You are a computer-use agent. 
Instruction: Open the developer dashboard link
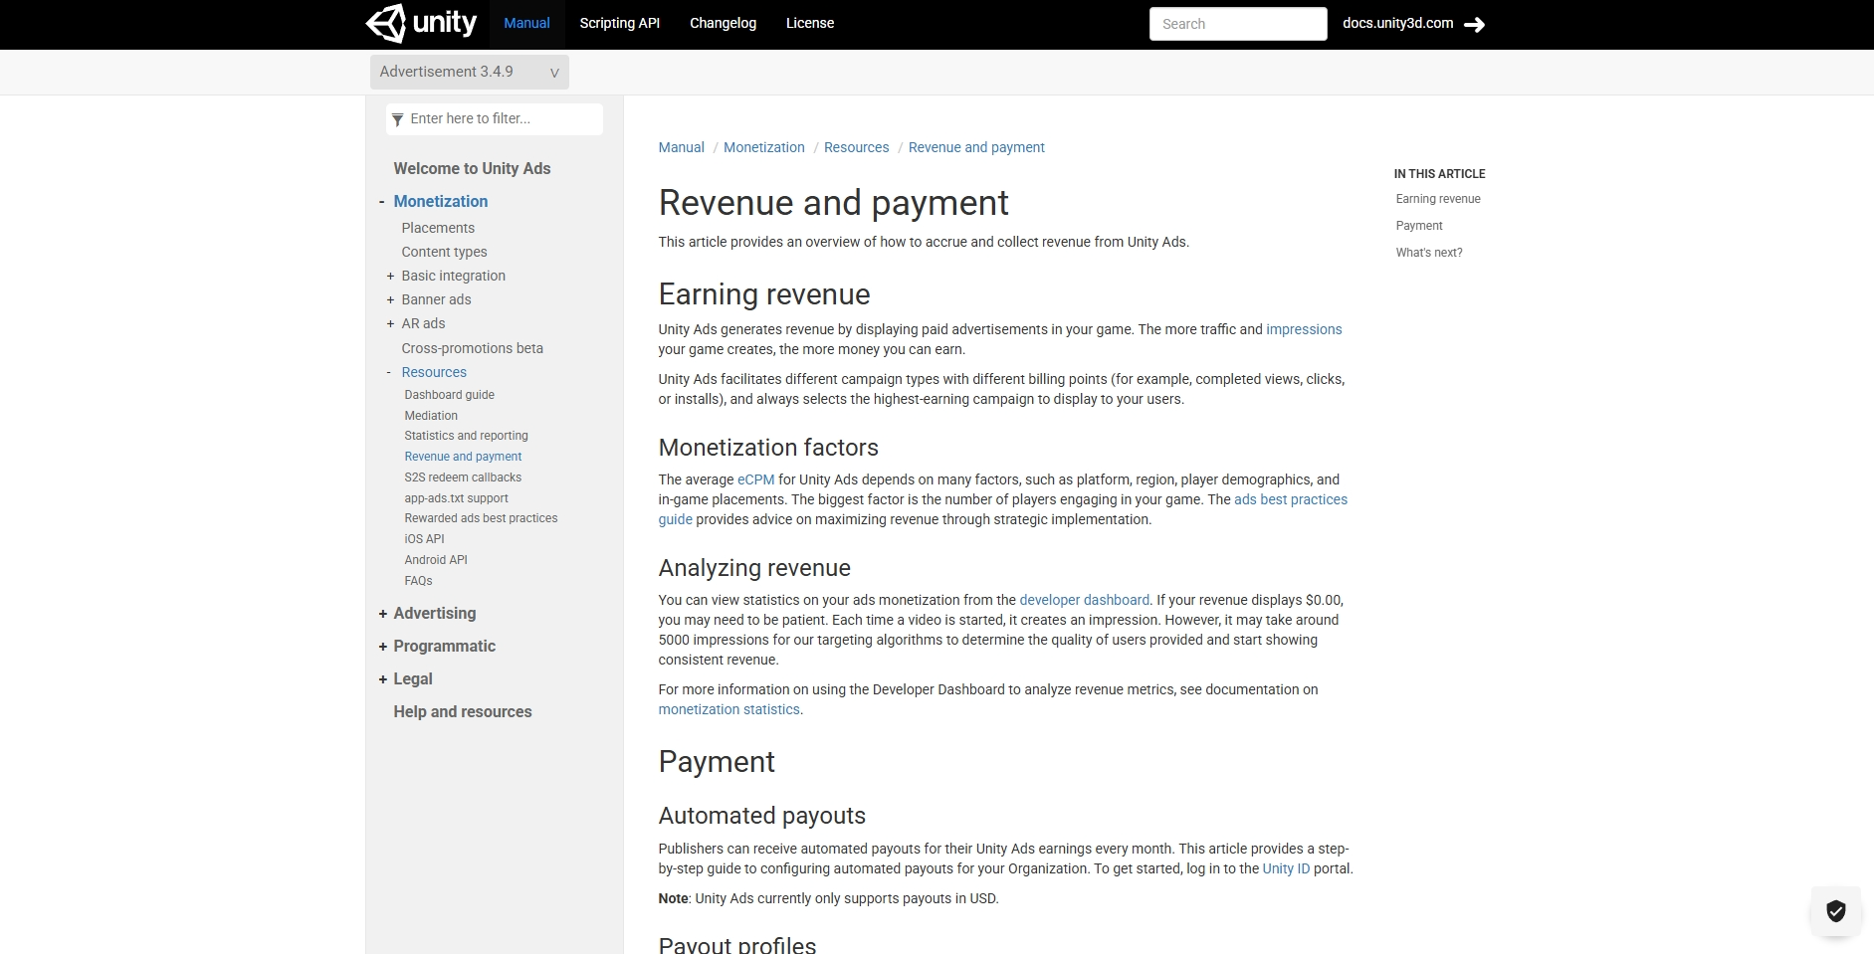tap(1084, 600)
